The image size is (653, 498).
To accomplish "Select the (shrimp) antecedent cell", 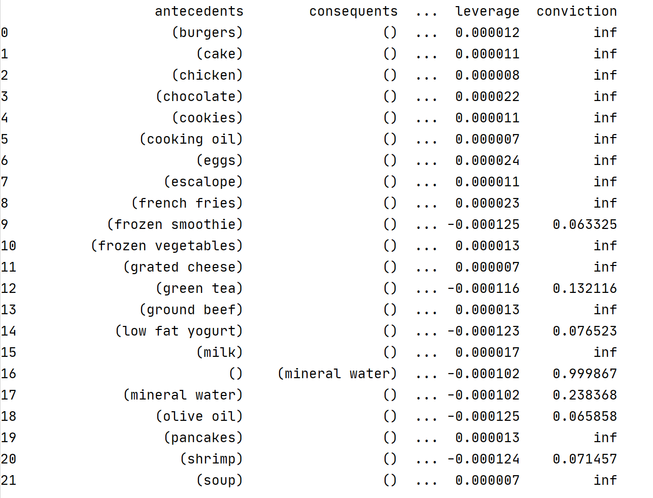I will point(211,459).
